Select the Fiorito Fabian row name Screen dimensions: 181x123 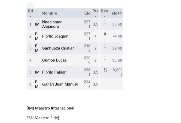coord(54,72)
